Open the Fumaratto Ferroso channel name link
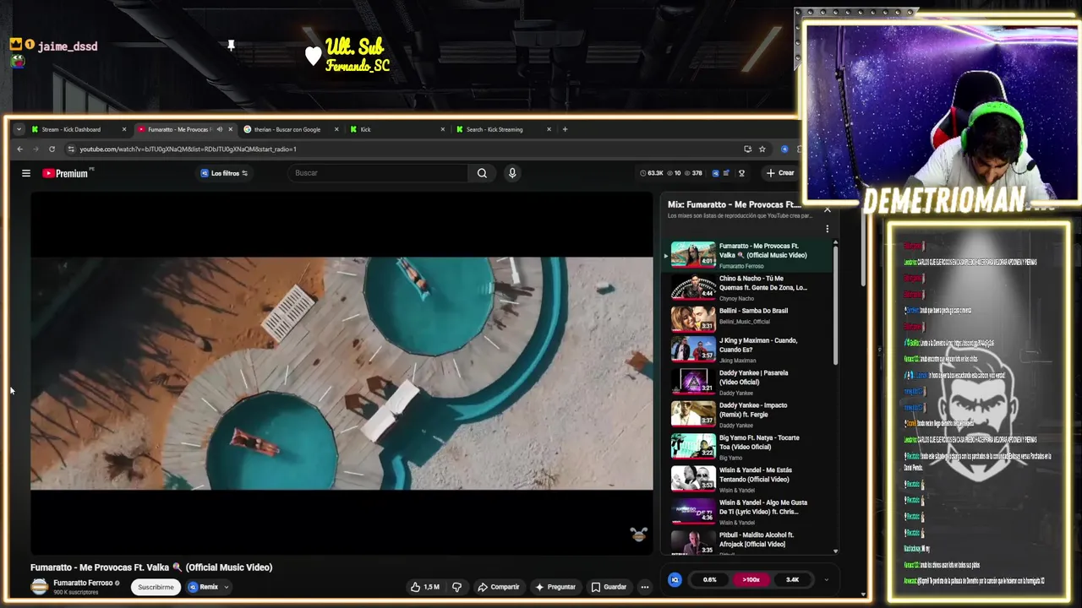Screen dimensions: 1082x608 [x=83, y=583]
